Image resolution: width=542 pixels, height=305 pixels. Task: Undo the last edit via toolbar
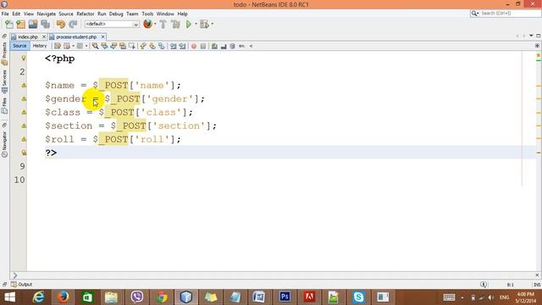(61, 25)
